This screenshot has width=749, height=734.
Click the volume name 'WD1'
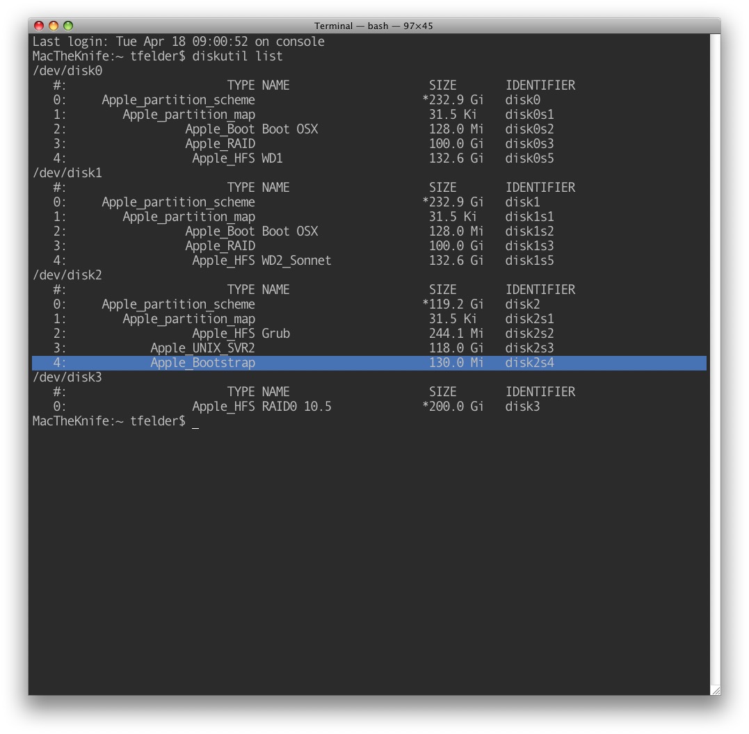(x=273, y=158)
